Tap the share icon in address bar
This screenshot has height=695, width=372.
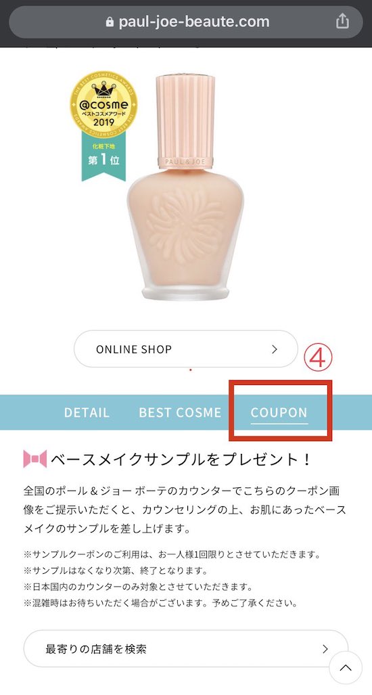342,21
